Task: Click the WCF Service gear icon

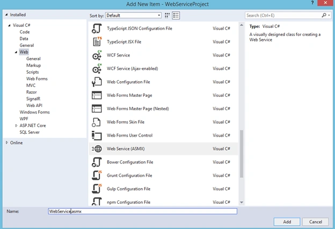Action: point(97,55)
